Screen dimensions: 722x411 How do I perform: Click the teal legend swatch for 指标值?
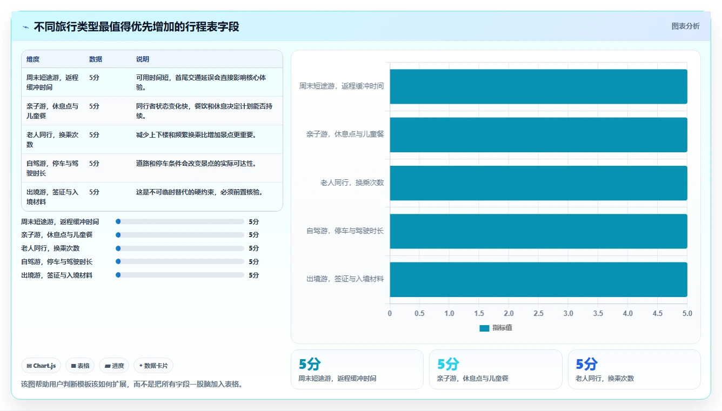[x=484, y=328]
